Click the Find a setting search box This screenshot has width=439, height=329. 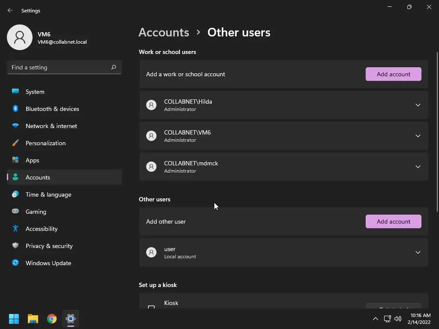pos(59,67)
